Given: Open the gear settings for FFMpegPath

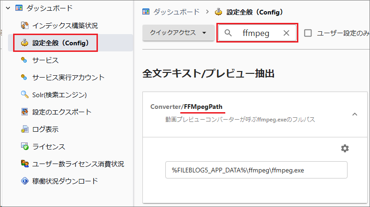Looking at the screenshot, I should 345,148.
